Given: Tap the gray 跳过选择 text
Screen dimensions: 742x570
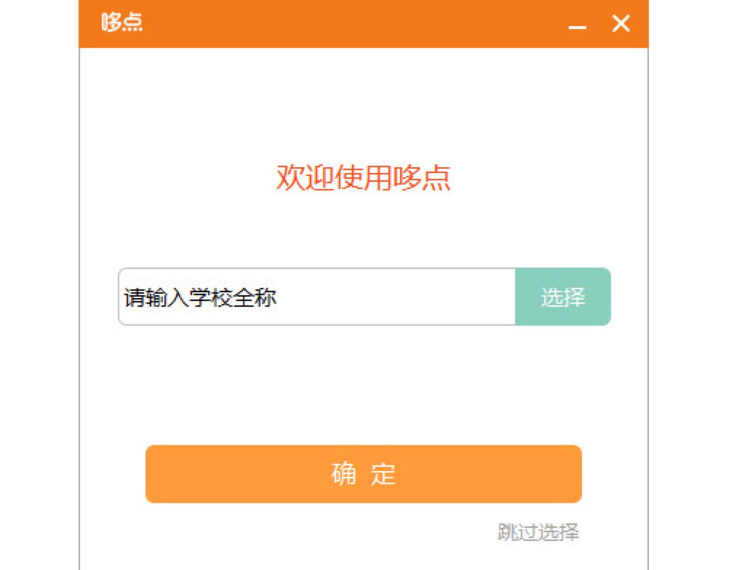Looking at the screenshot, I should [538, 532].
